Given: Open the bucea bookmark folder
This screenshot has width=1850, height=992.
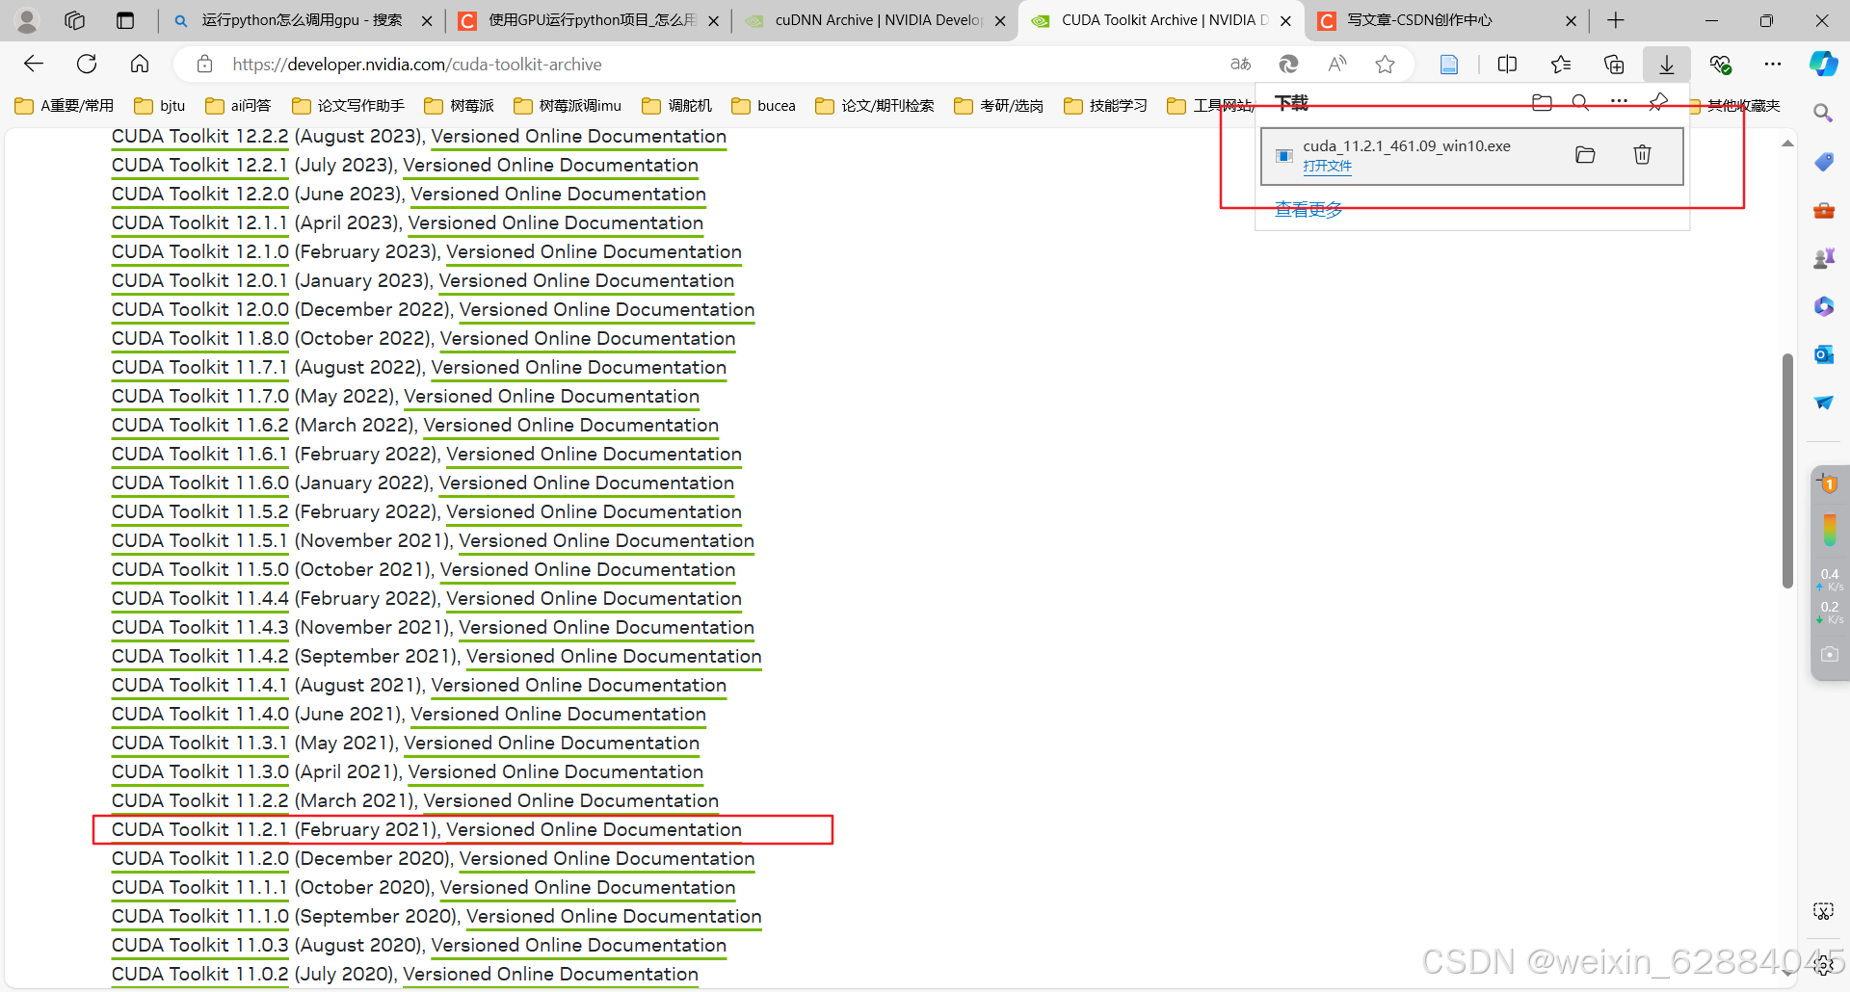Looking at the screenshot, I should point(764,105).
